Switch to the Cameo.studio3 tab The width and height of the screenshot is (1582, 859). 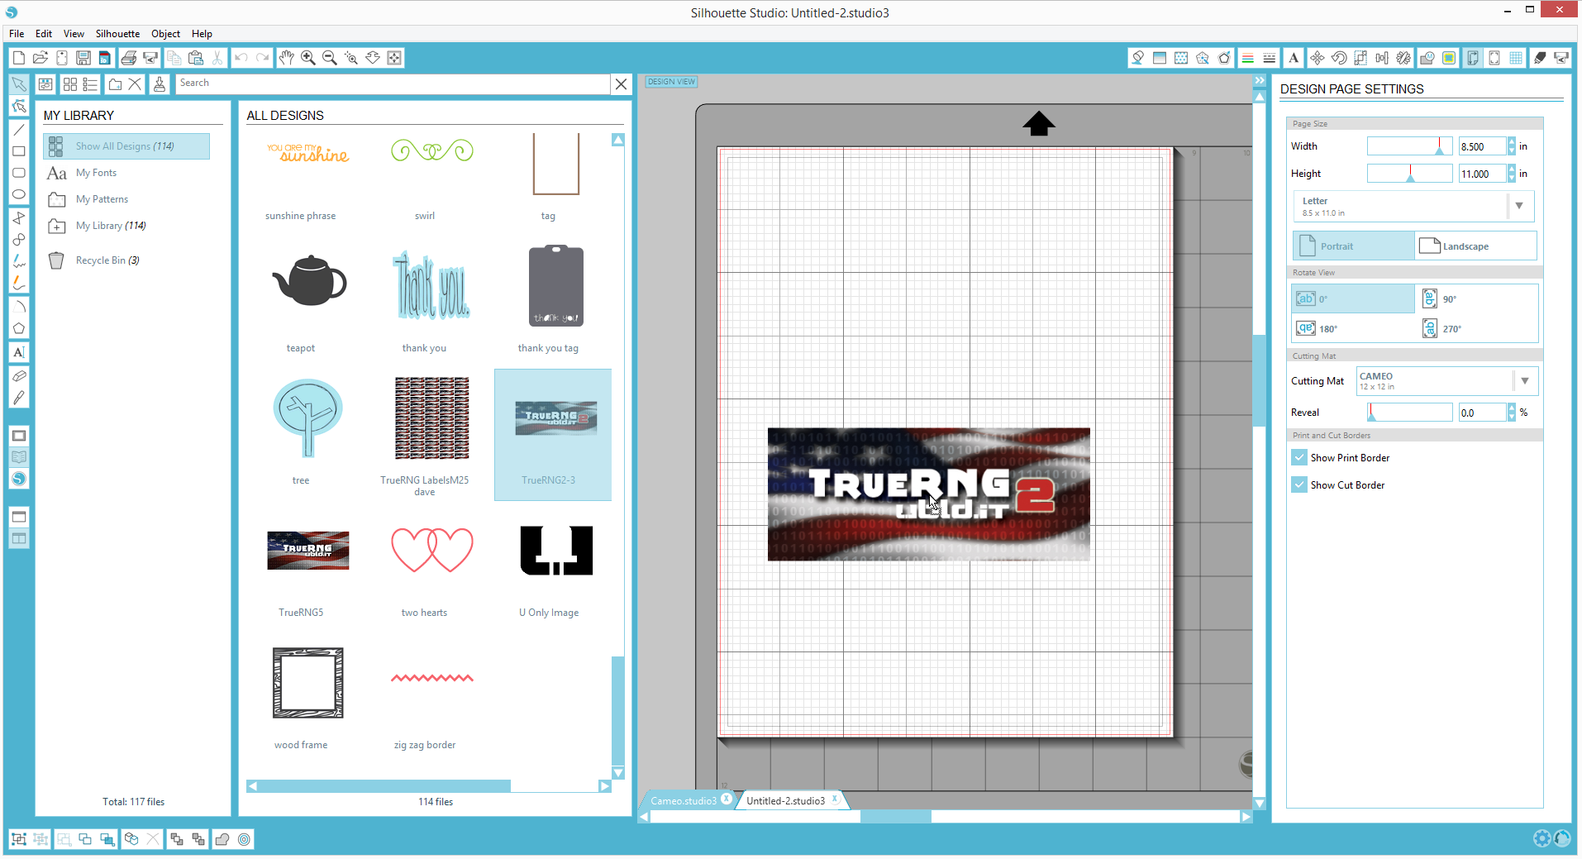[x=684, y=800]
